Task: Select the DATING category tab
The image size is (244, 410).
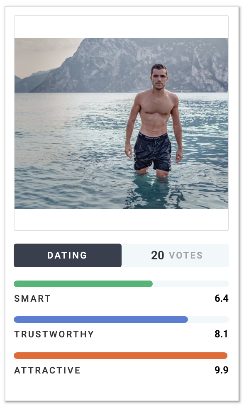Action: [x=68, y=256]
